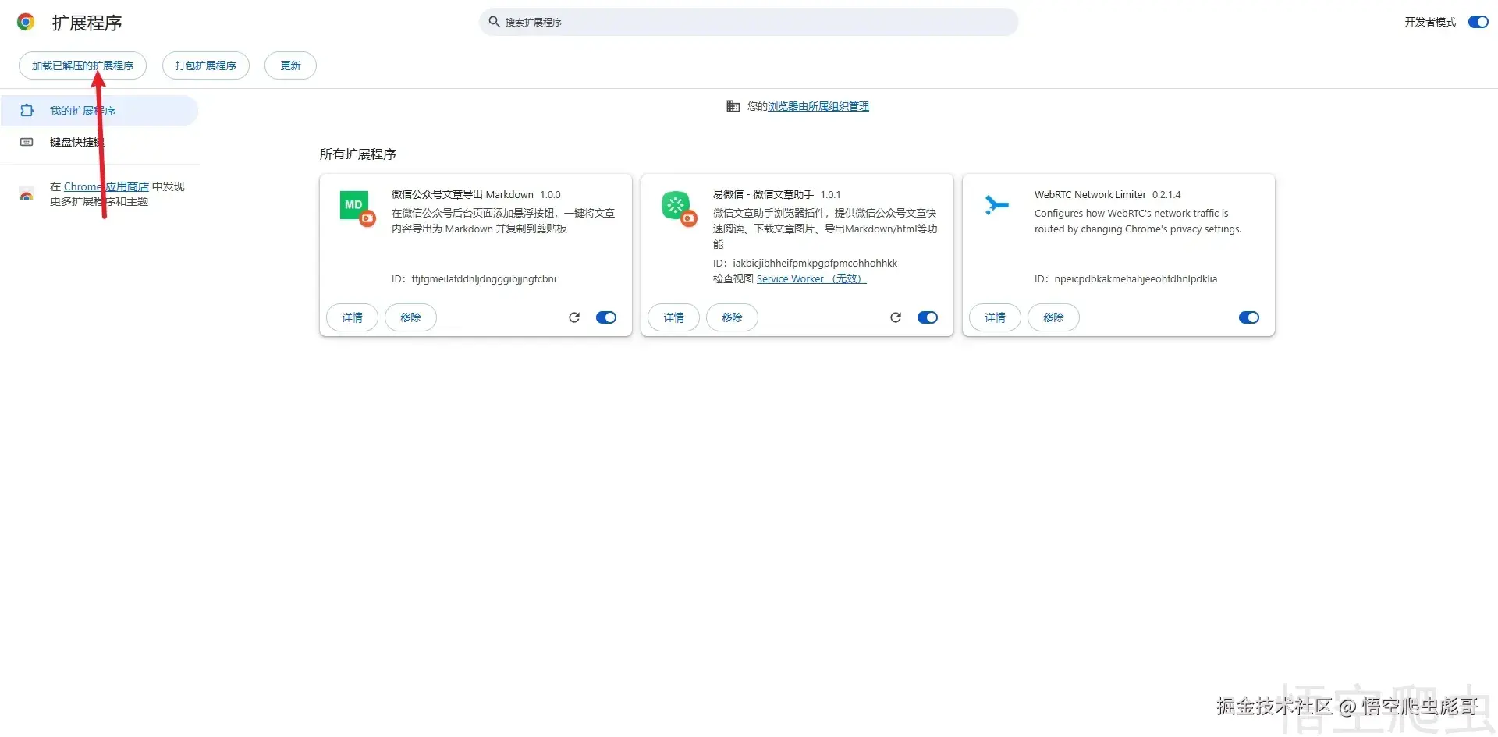The image size is (1498, 737).
Task: Click 加载已解压的扩展程序 button
Action: click(83, 66)
